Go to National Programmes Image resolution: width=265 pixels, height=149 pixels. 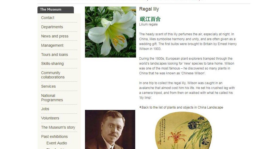coord(52,98)
